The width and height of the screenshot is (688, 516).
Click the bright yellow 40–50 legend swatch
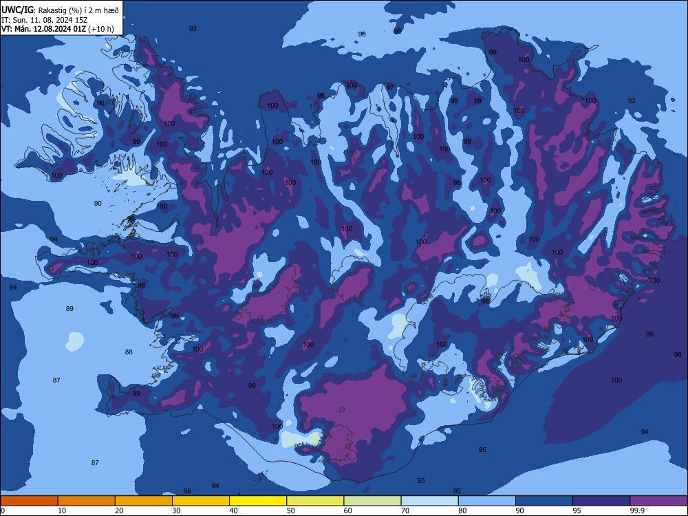tap(258, 501)
